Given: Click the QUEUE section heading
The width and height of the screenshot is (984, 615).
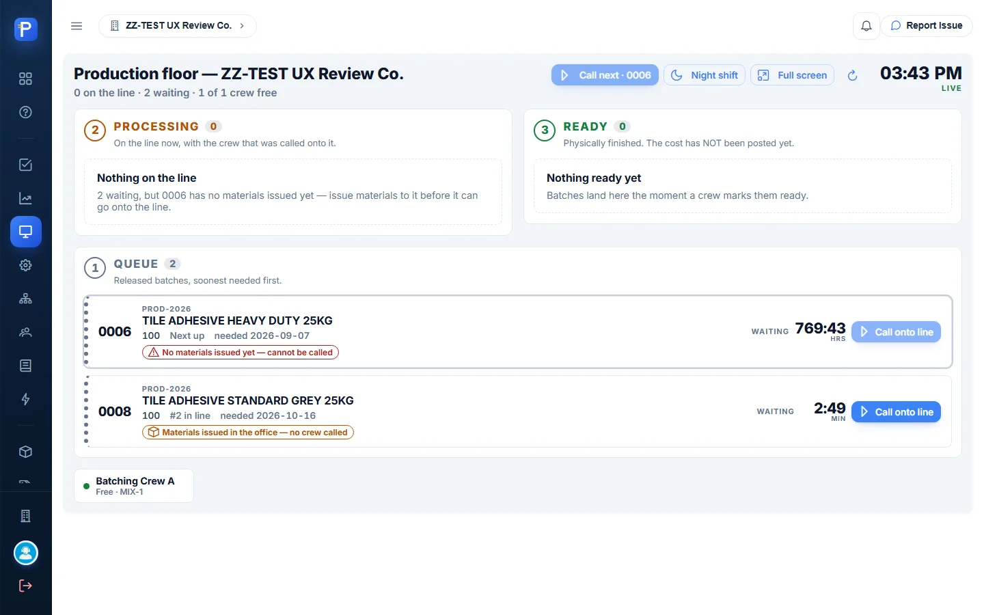Looking at the screenshot, I should click(x=136, y=264).
